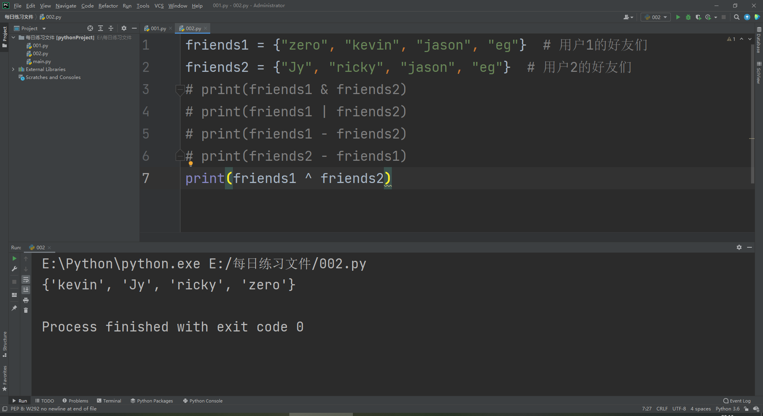Viewport: 763px width, 416px height.
Task: Open the user account dropdown in the toolbar
Action: pyautogui.click(x=628, y=17)
